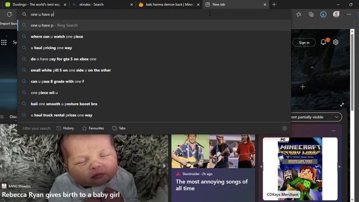Open a new tab with plus button

274,4
